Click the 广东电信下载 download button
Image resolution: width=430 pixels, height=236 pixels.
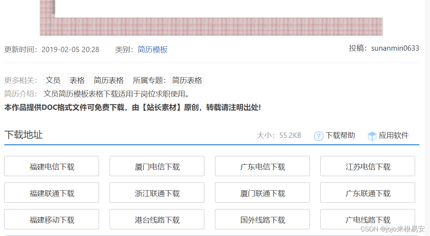(262, 166)
